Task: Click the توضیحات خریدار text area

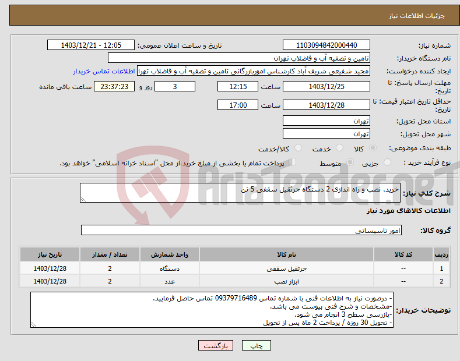Action: [212, 310]
